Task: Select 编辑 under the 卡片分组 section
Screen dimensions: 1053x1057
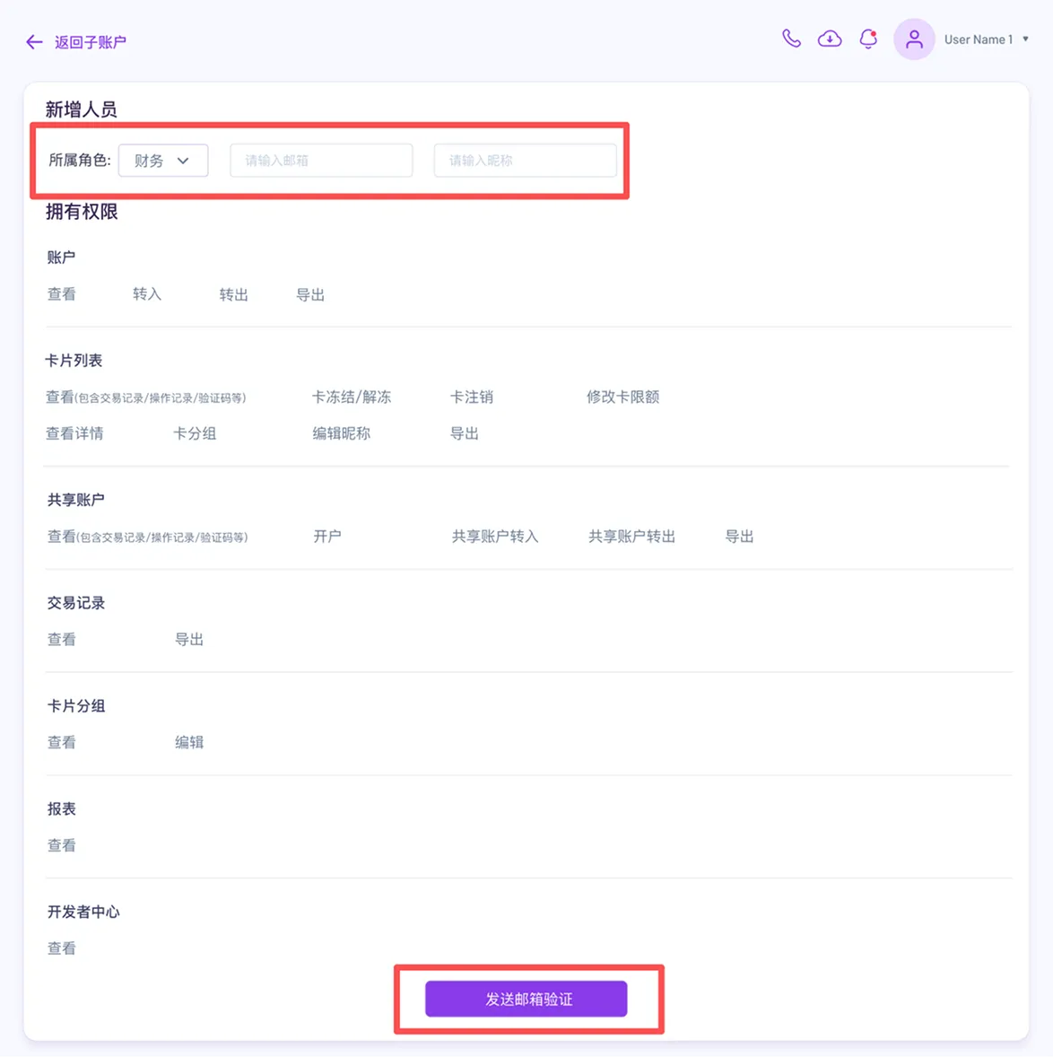Action: (189, 743)
